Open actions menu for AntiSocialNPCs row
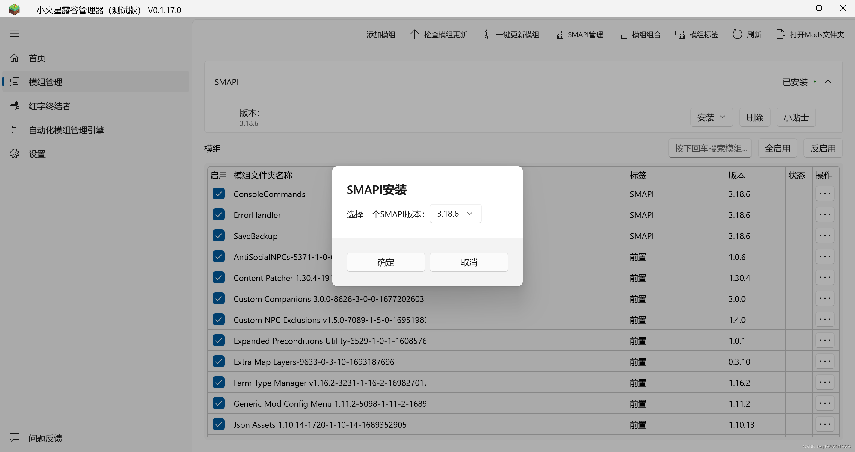 [x=825, y=256]
